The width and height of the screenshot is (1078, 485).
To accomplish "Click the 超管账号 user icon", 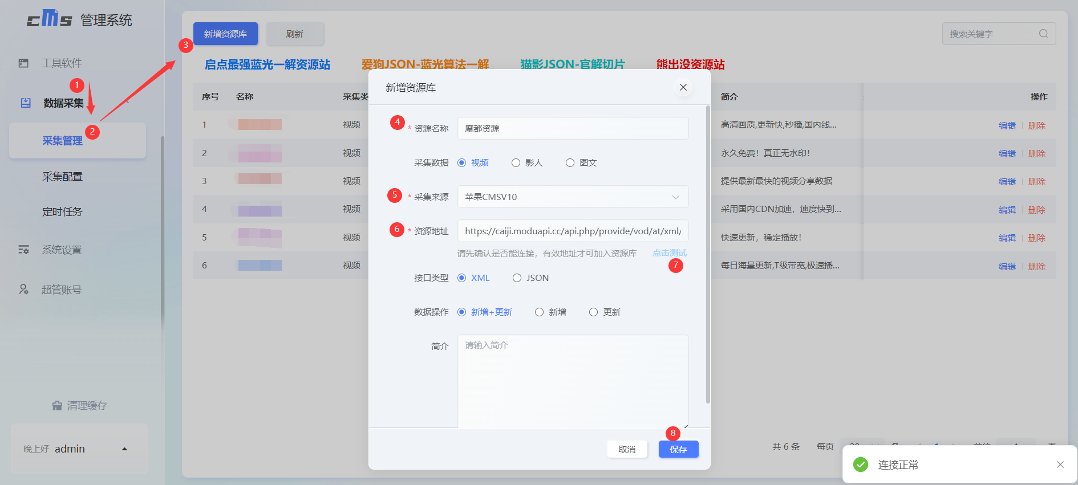I will pyautogui.click(x=23, y=290).
